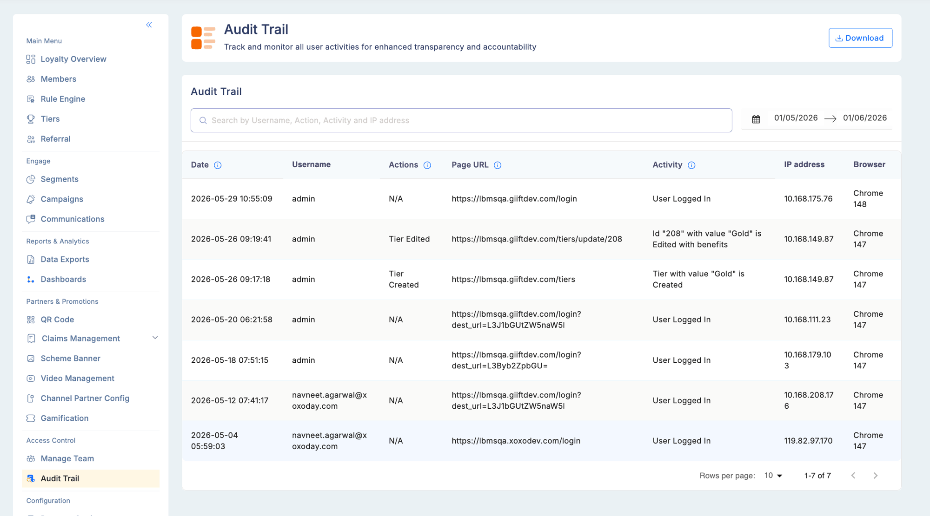Click the Tiers trophy icon
The width and height of the screenshot is (930, 516).
pos(31,119)
